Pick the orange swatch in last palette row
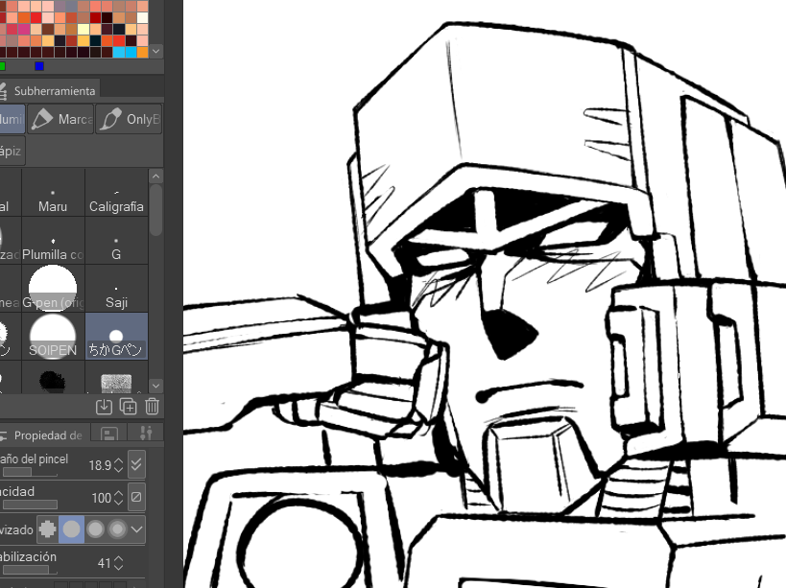 pyautogui.click(x=142, y=52)
